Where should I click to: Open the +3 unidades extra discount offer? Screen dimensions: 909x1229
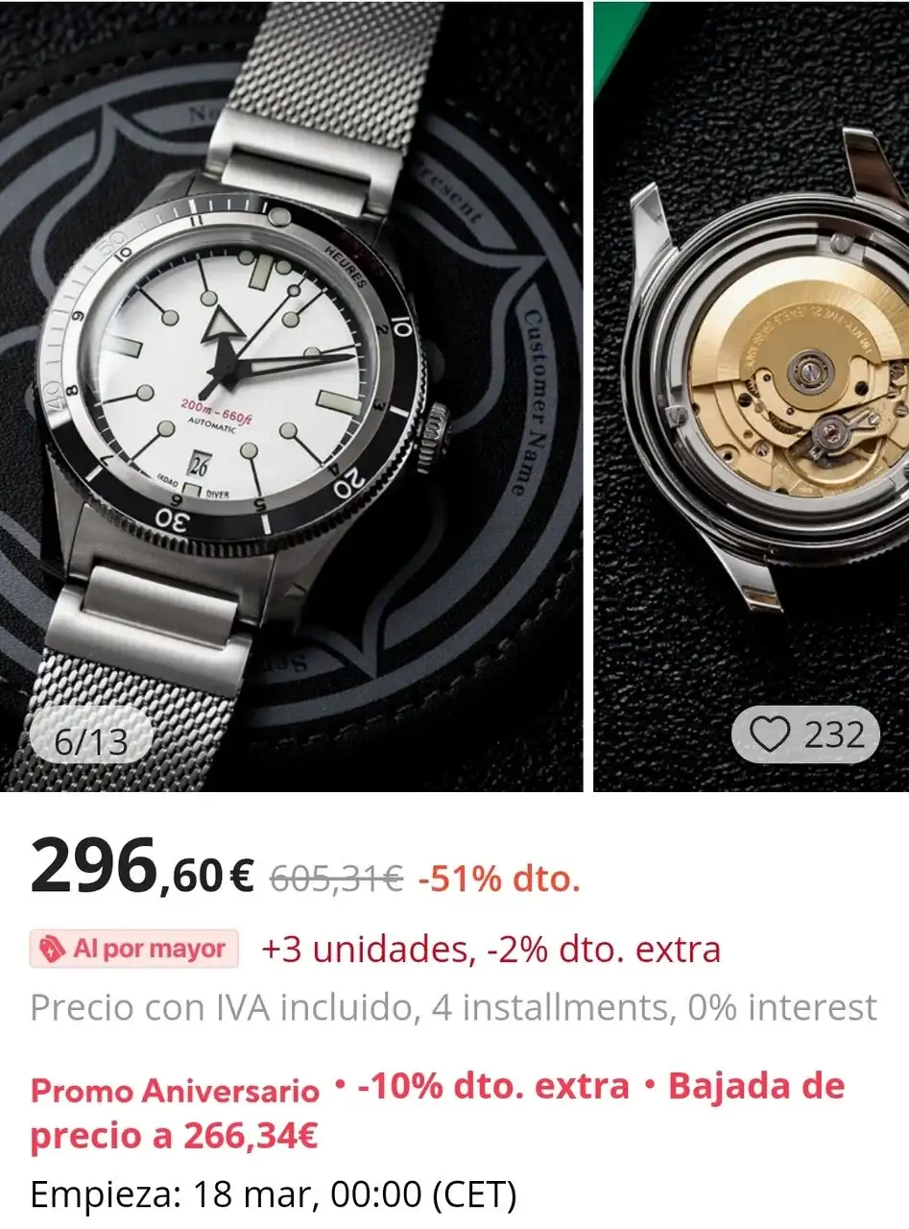pyautogui.click(x=490, y=950)
